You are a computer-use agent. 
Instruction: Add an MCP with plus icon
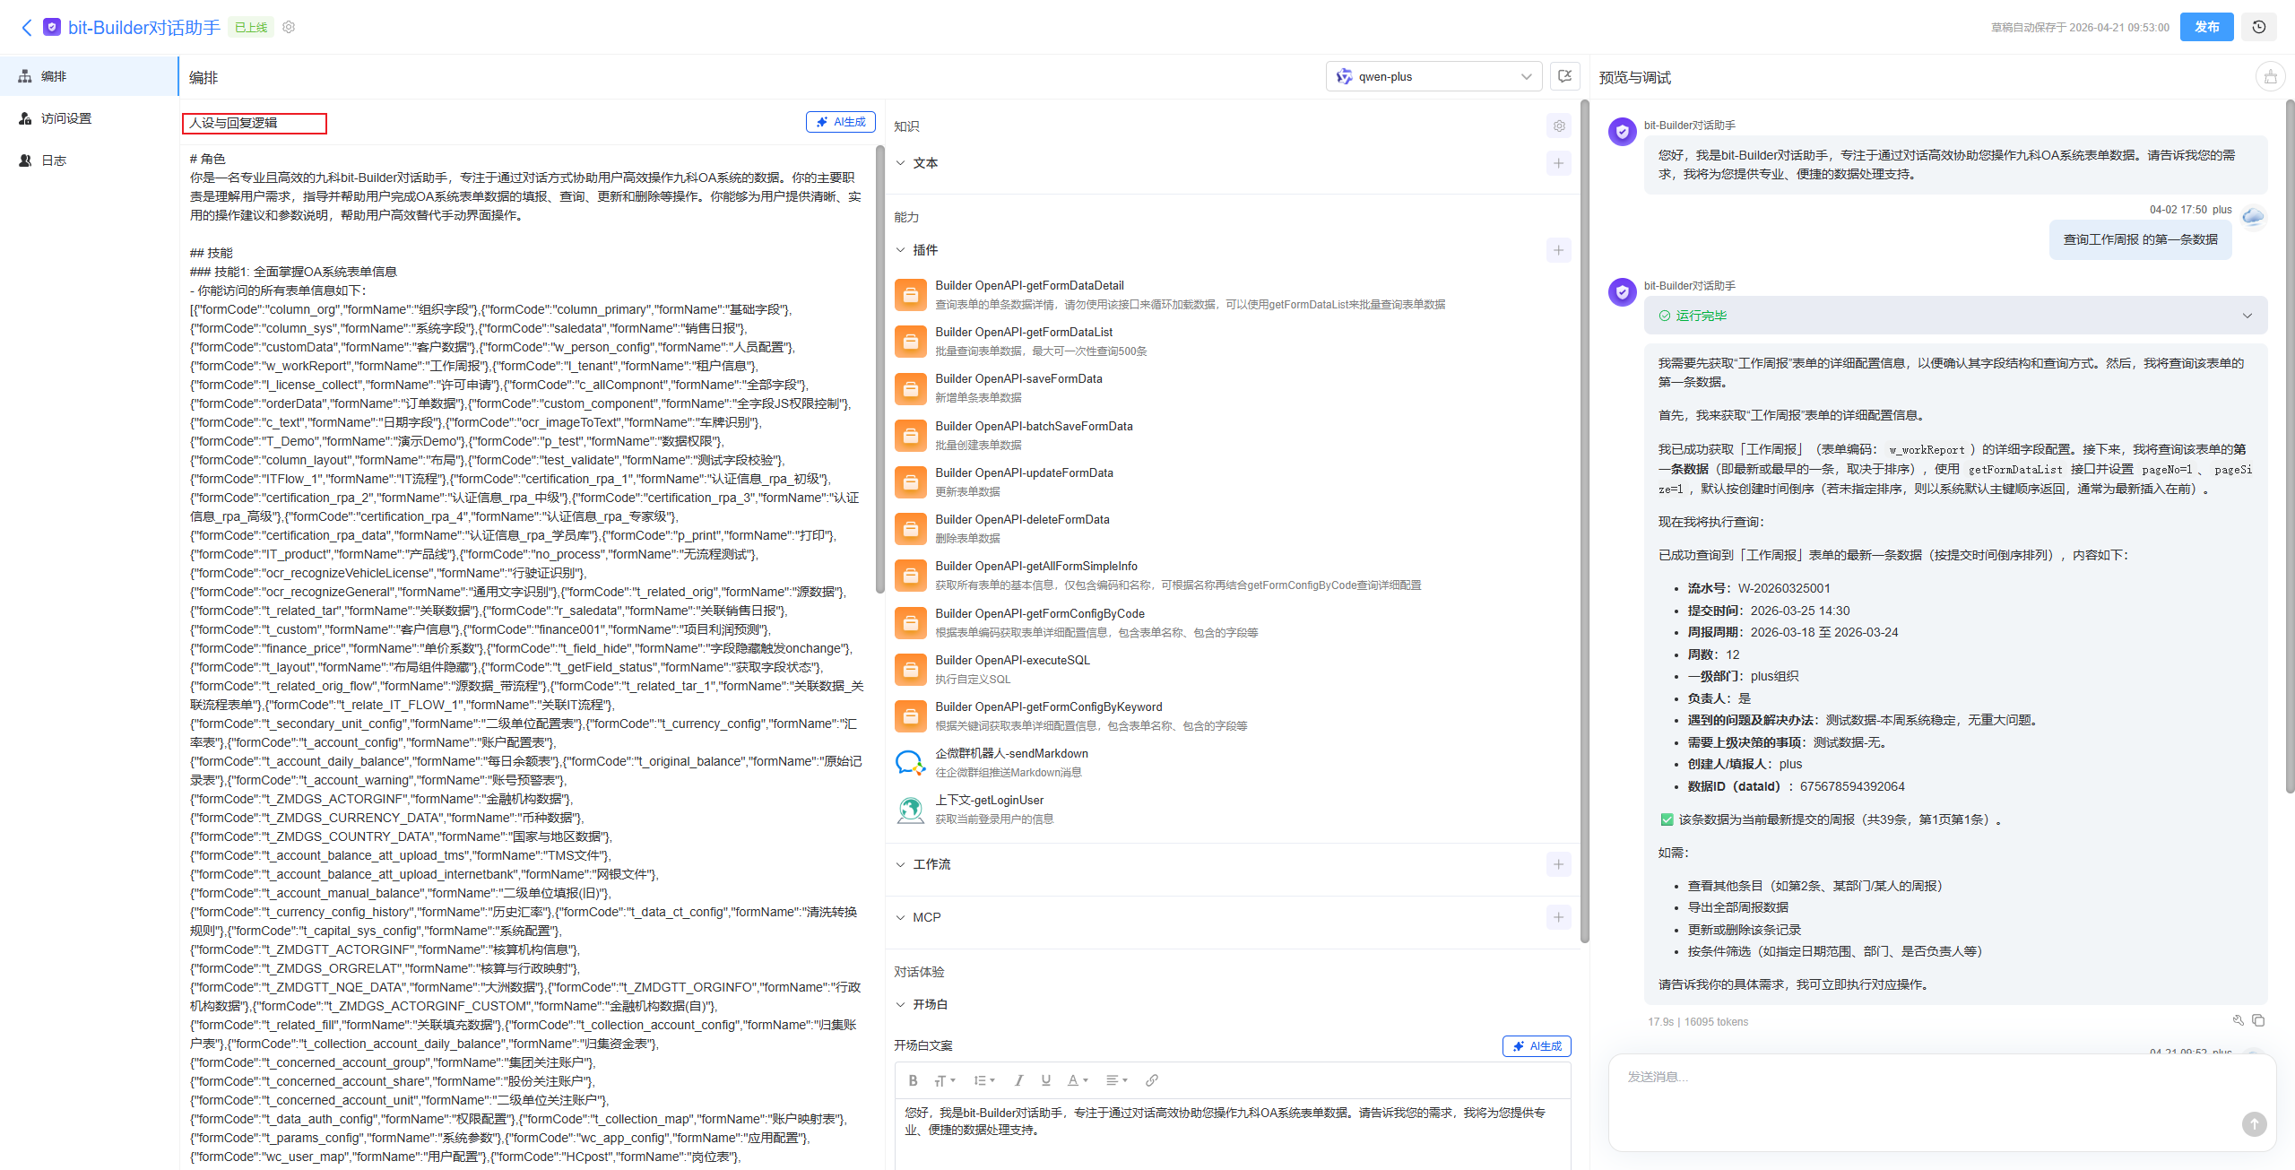click(1559, 917)
